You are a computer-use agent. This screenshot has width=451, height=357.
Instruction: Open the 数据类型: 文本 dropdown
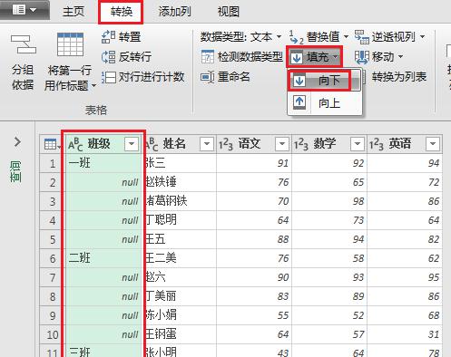(240, 37)
